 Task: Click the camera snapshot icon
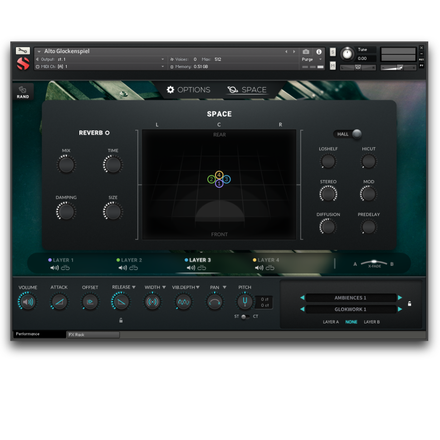coord(306,52)
